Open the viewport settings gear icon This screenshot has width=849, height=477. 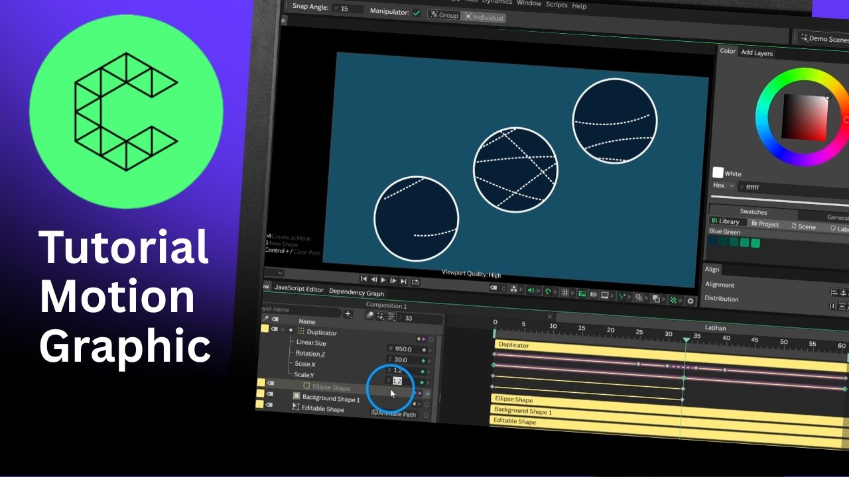coord(690,301)
